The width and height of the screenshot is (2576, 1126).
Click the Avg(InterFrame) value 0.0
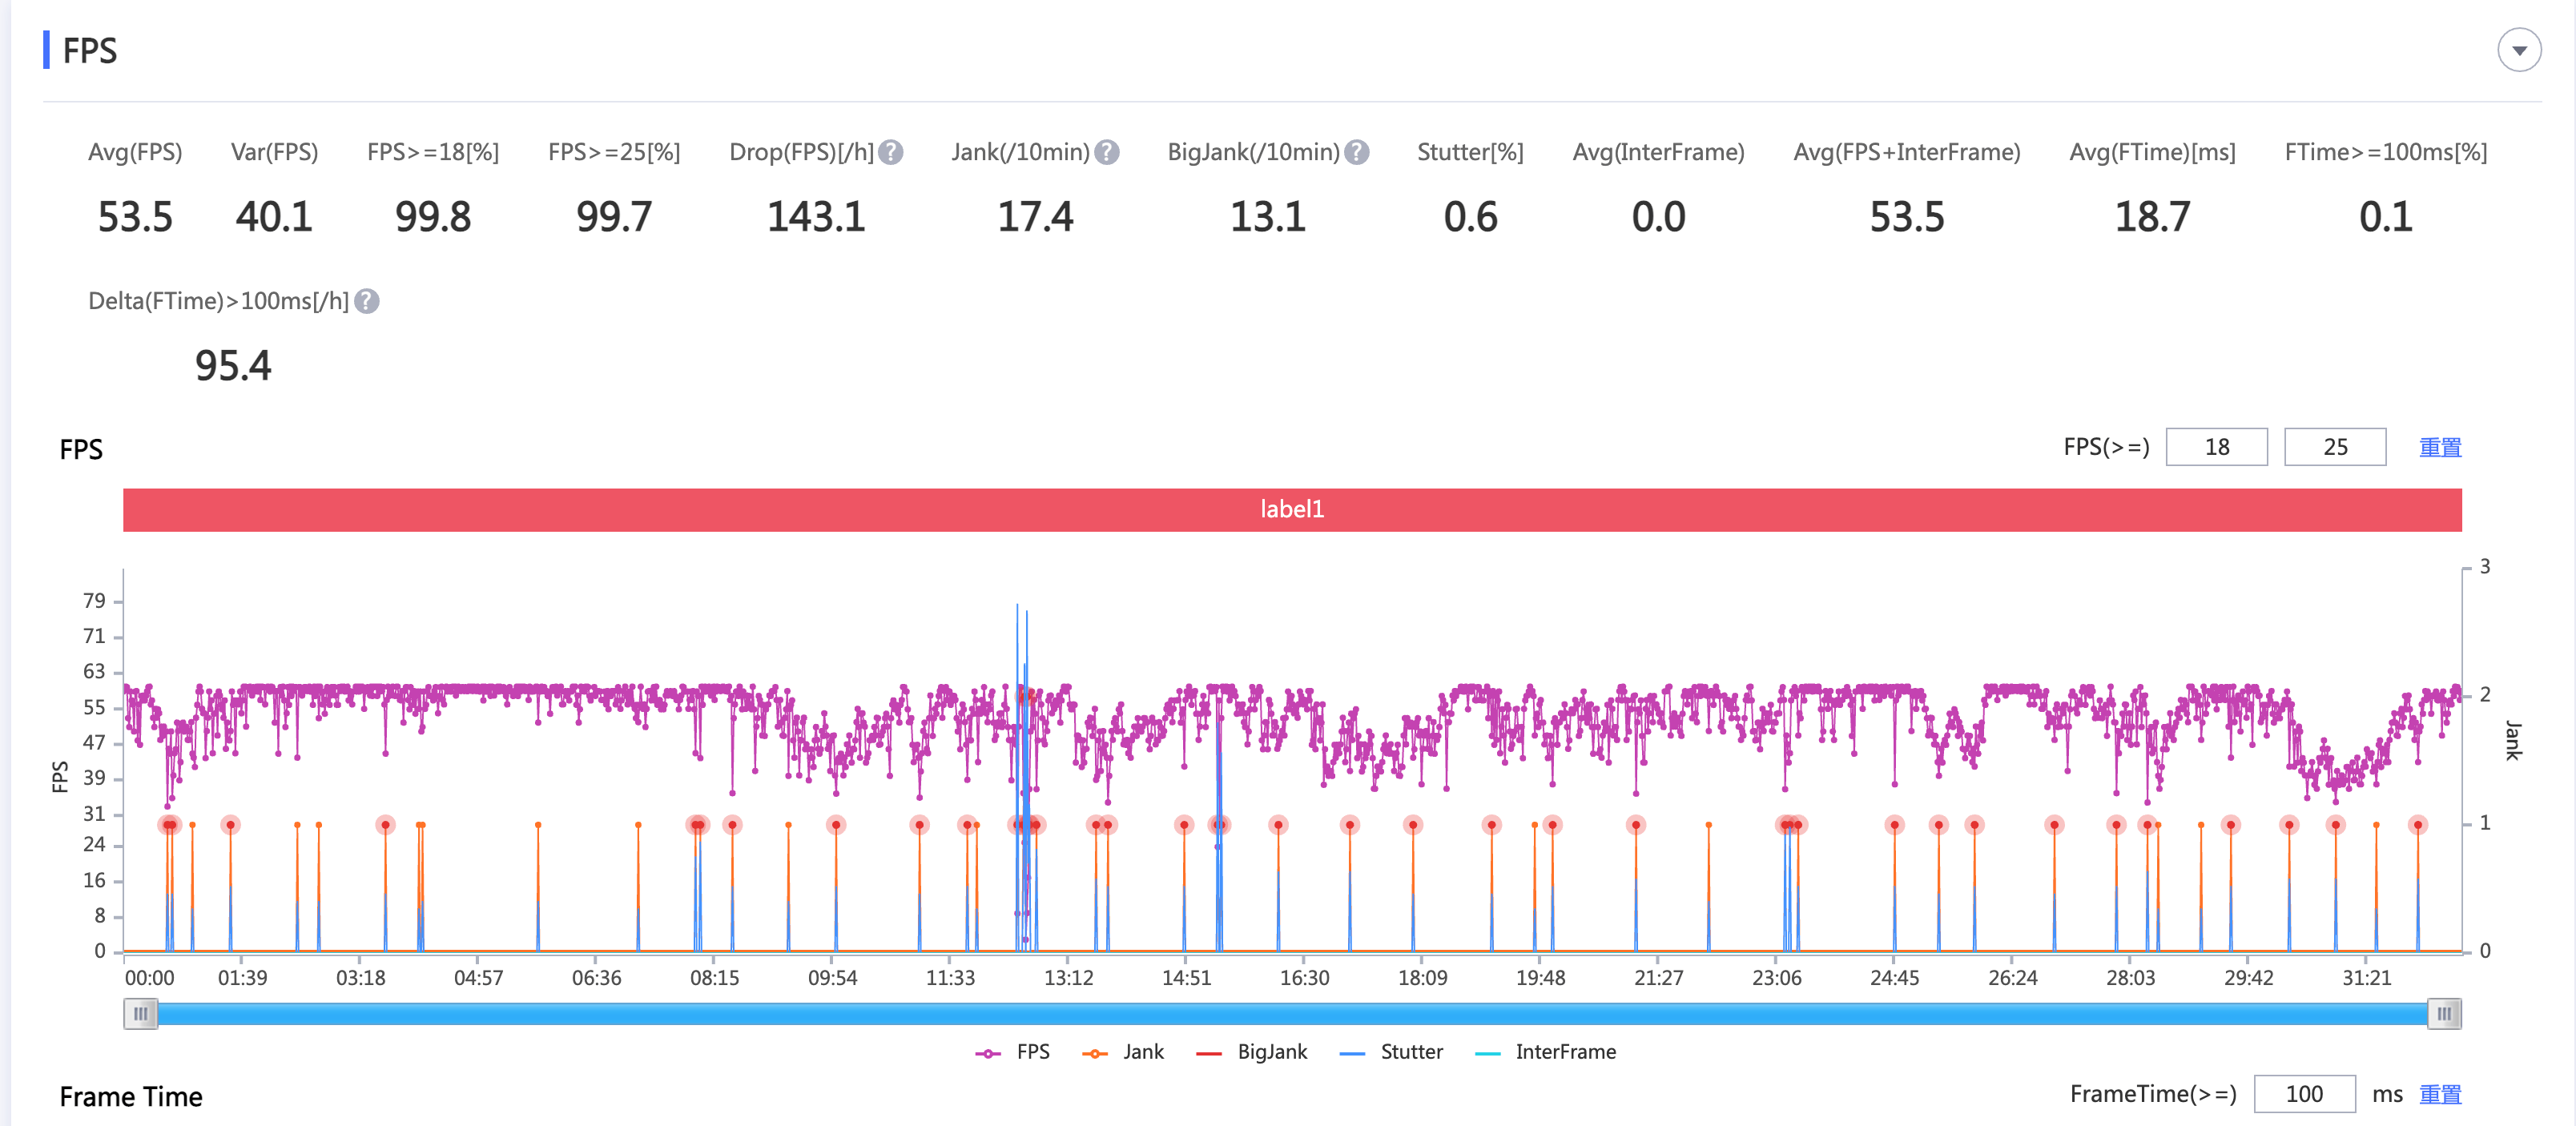point(1658,217)
